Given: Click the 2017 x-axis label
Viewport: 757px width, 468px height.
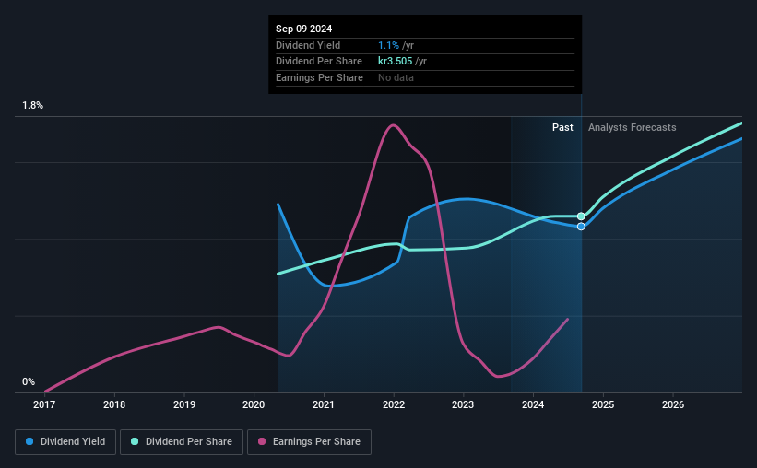Looking at the screenshot, I should [44, 404].
